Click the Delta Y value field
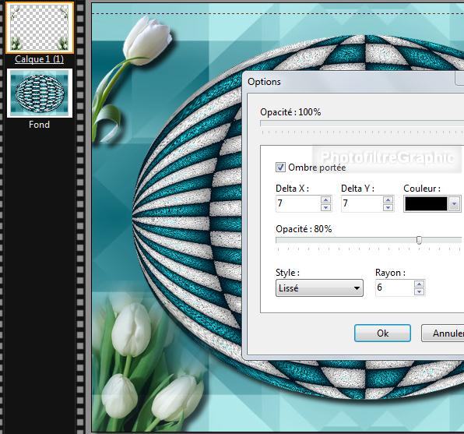 [x=362, y=203]
